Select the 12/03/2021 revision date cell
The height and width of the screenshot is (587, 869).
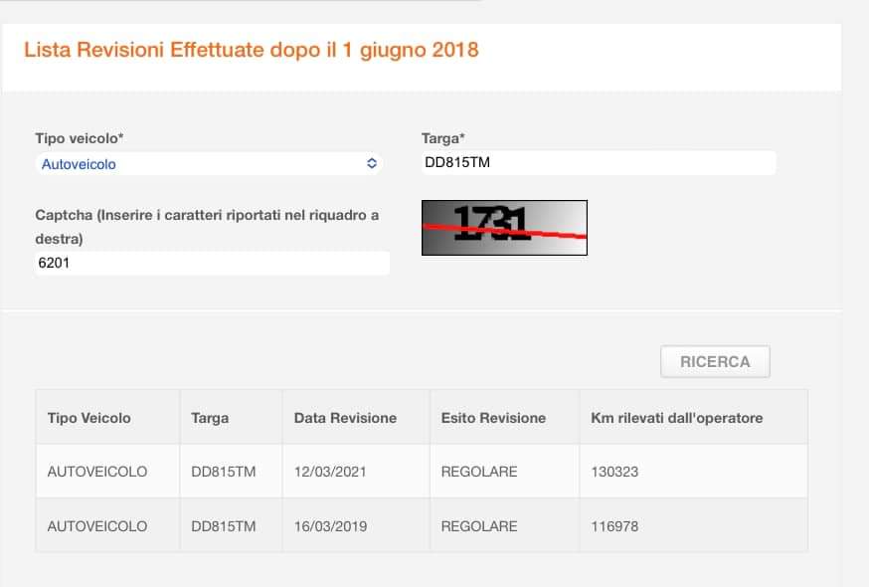tap(330, 472)
